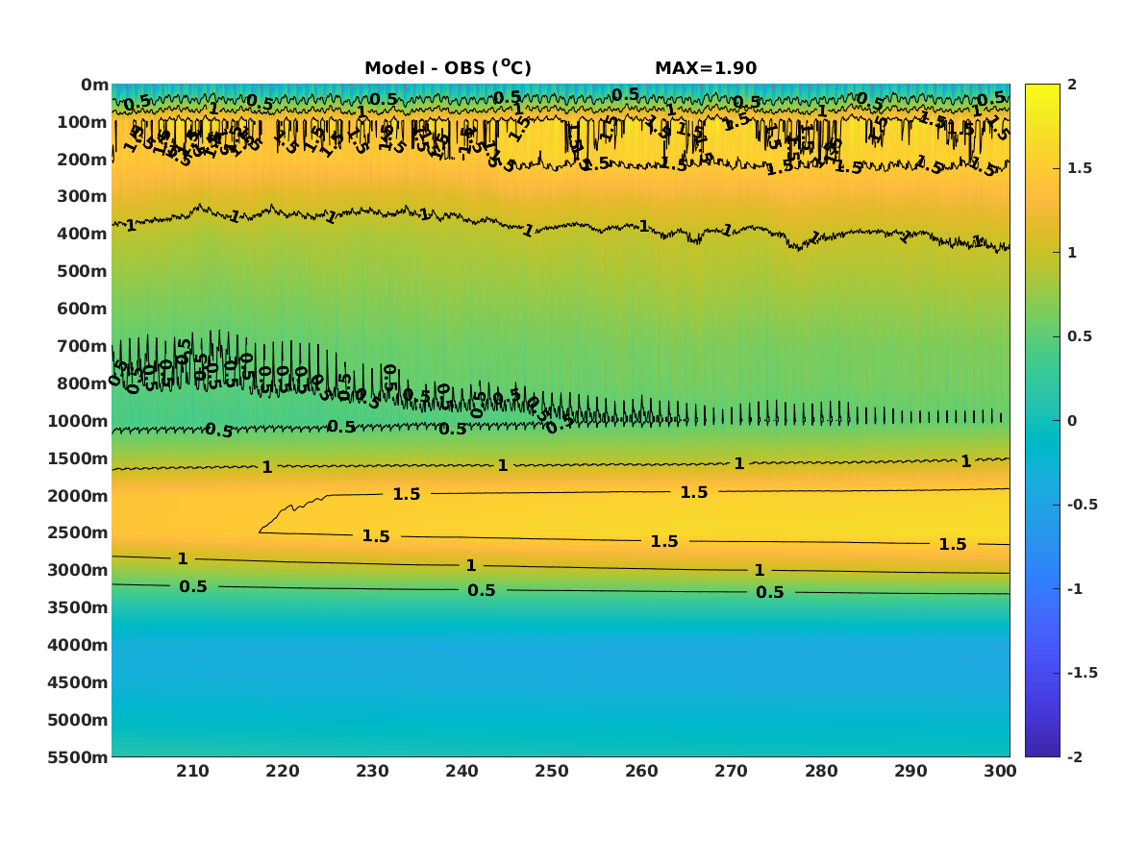Pick the "300m" depth tick label
This screenshot has height=841, width=1122.
pos(83,197)
